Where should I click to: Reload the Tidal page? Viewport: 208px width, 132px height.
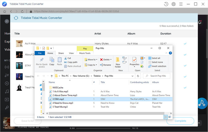[x=22, y=11]
